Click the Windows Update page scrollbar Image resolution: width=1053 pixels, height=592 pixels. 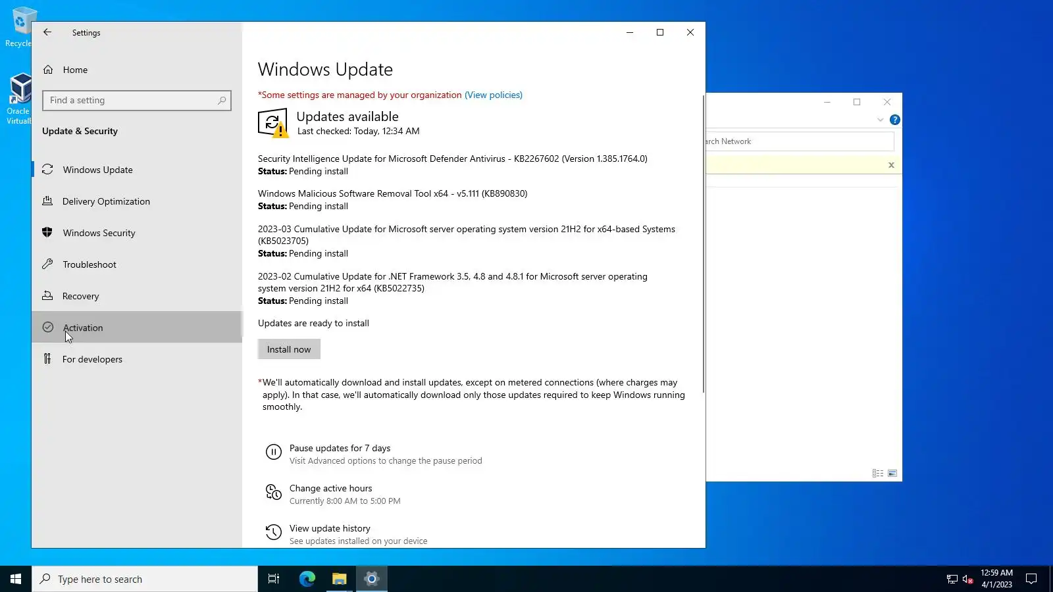pos(704,244)
